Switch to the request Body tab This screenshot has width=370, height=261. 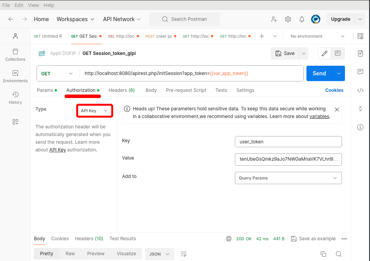tap(151, 90)
